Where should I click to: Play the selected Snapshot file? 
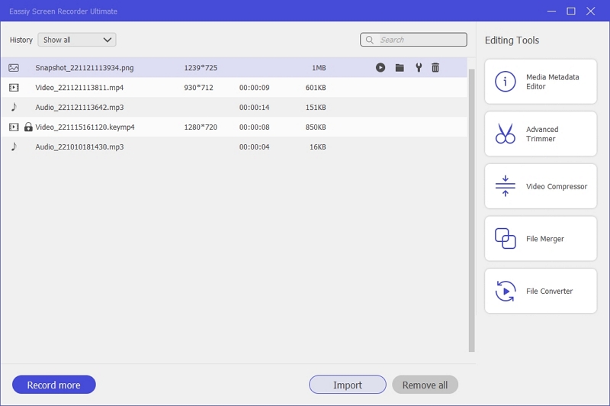pyautogui.click(x=380, y=68)
